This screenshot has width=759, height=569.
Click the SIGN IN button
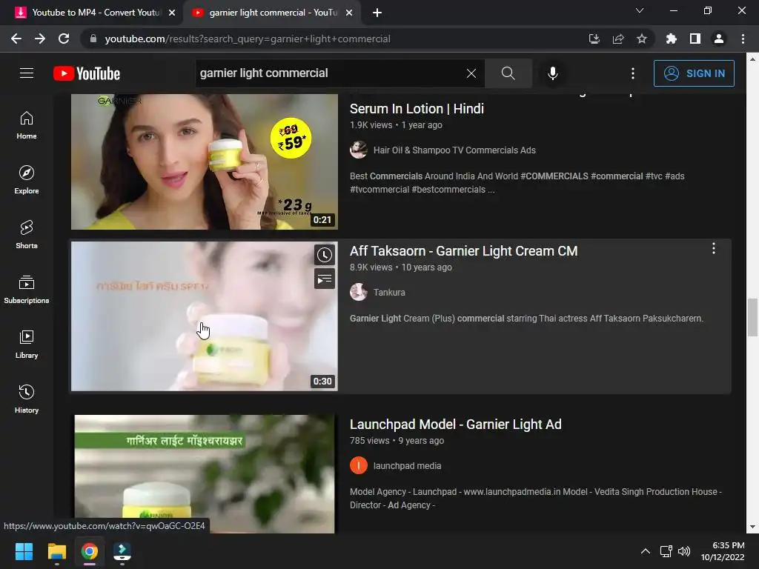694,73
